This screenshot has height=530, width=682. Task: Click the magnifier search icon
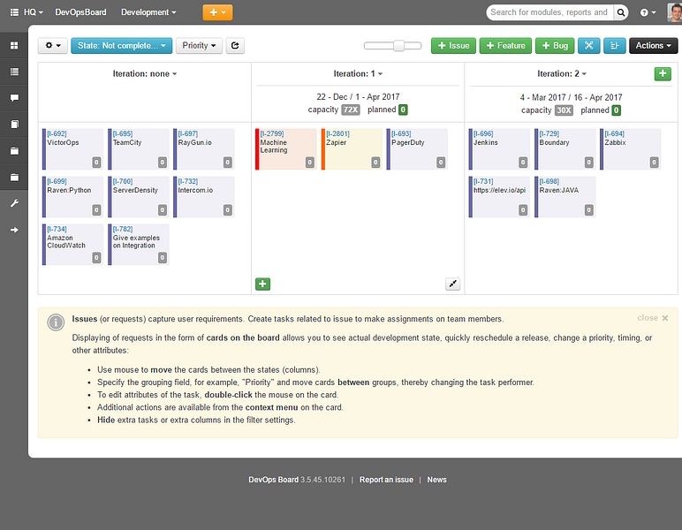tap(621, 12)
